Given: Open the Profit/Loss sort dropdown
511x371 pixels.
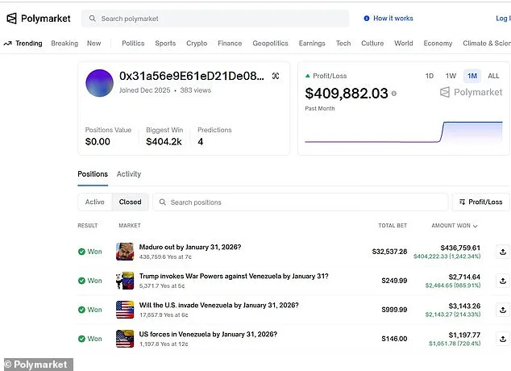Looking at the screenshot, I should coord(480,202).
